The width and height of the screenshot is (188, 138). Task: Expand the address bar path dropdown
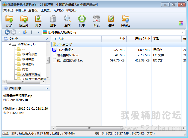(182, 32)
